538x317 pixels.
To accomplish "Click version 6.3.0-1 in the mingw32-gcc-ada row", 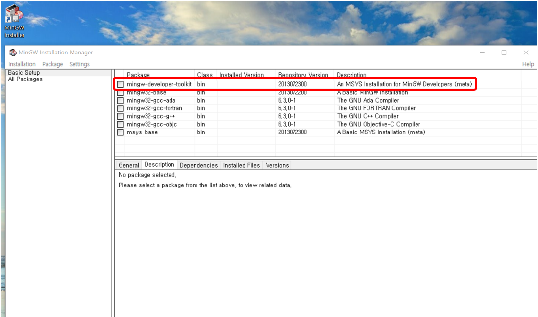I will [x=287, y=100].
